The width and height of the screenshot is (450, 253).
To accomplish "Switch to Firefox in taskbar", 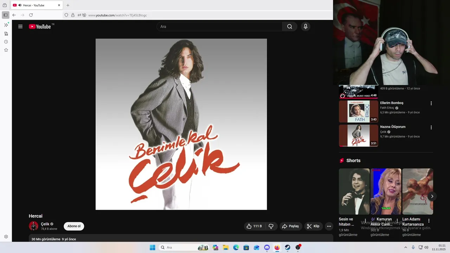I will point(277,247).
